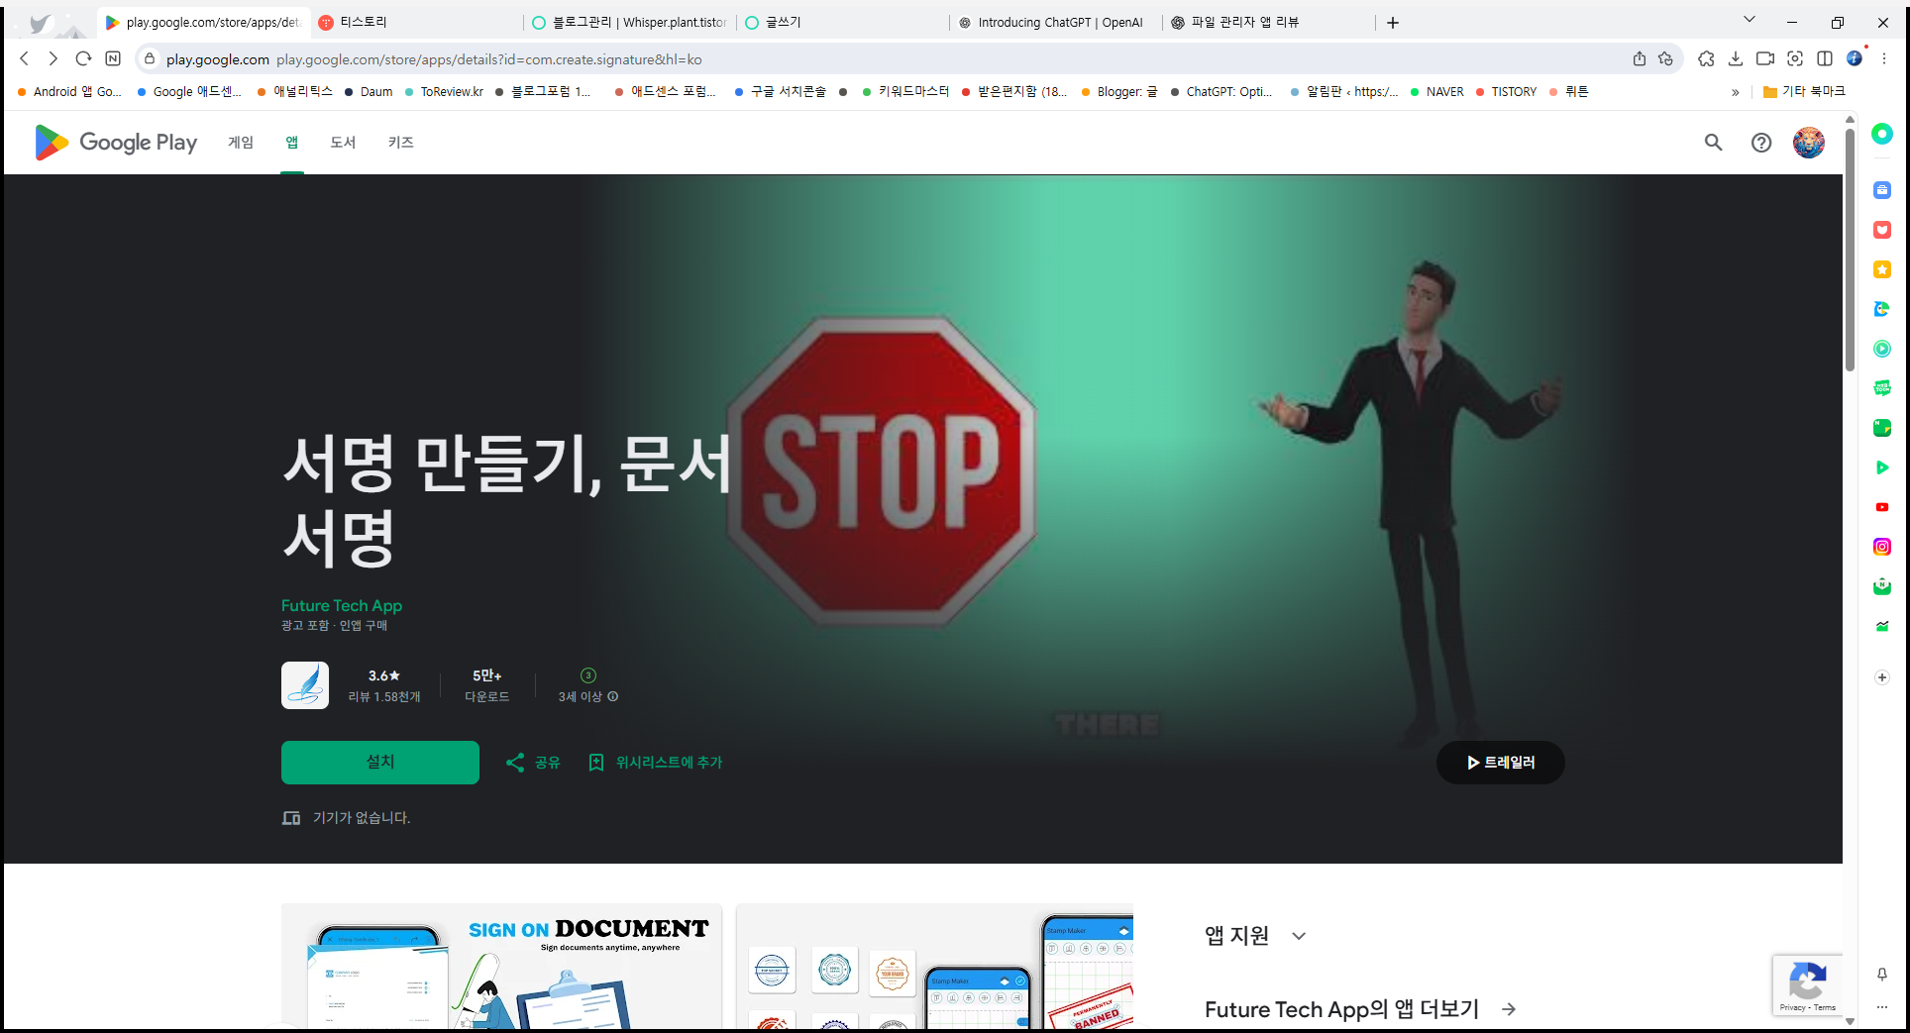The image size is (1910, 1033).
Task: Click the 설치 install button
Action: 379,762
